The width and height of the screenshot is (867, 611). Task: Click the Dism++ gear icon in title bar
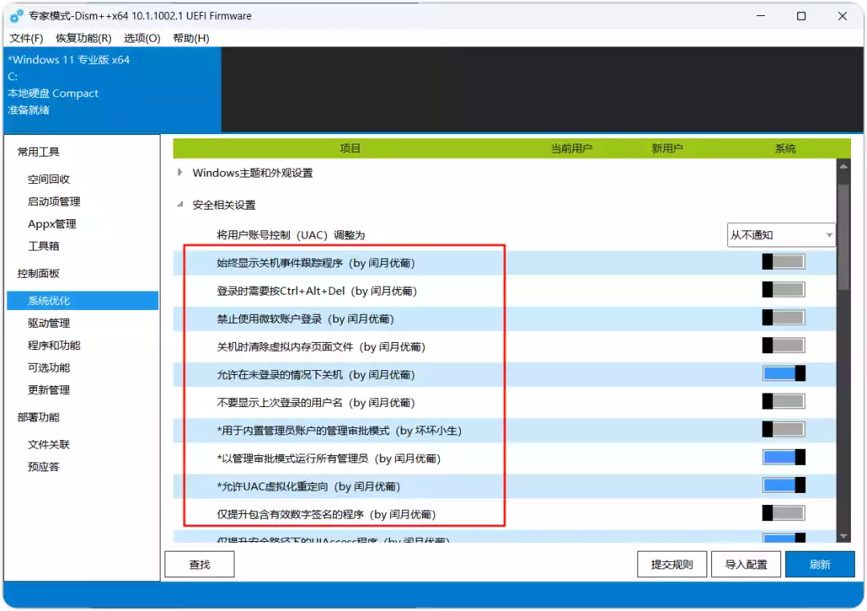[17, 16]
